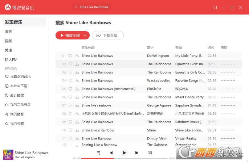Viewport: 249px width, 163px height.
Task: Open 最近播放 history
Action: coord(14,95)
